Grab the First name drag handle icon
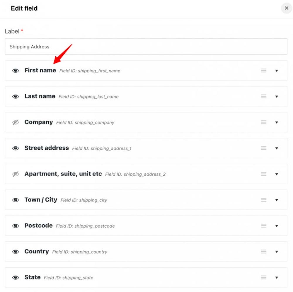The width and height of the screenshot is (293, 292). coord(263,71)
